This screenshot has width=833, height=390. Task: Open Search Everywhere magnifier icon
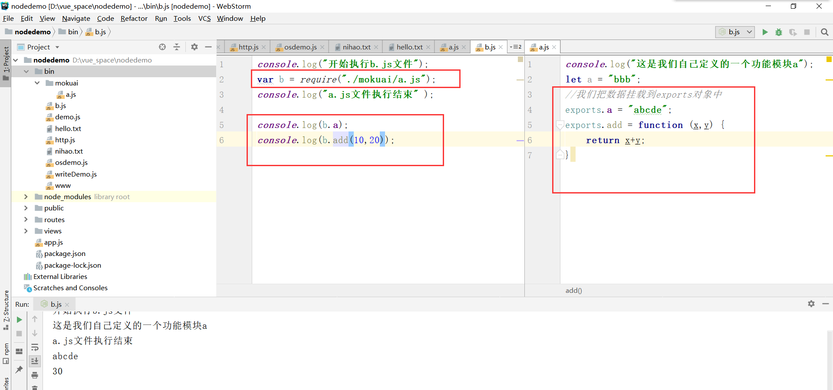(825, 32)
